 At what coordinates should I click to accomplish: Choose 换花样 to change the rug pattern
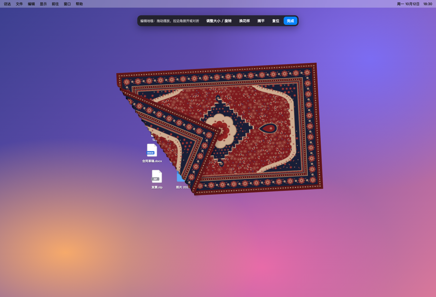pyautogui.click(x=244, y=21)
